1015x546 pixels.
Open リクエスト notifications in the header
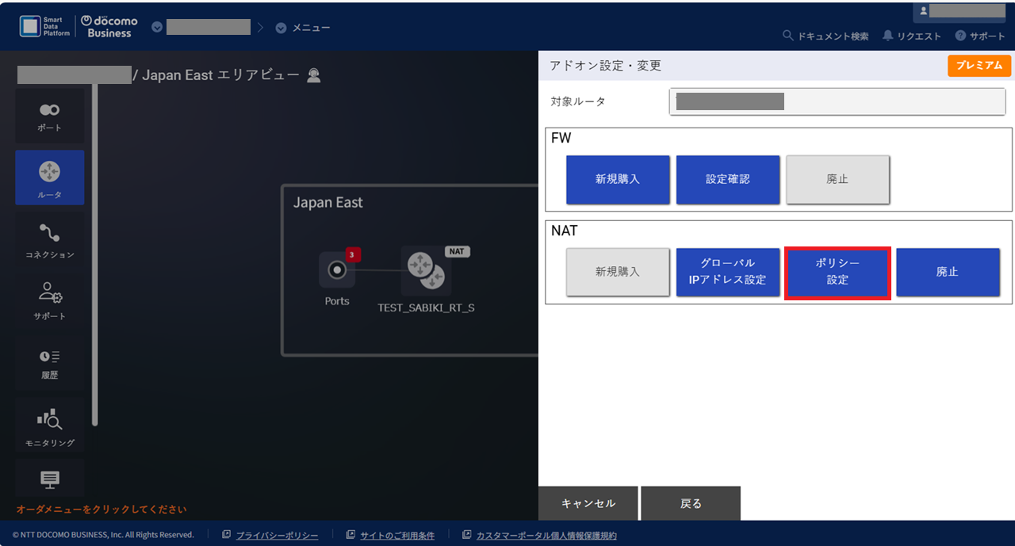pyautogui.click(x=912, y=36)
